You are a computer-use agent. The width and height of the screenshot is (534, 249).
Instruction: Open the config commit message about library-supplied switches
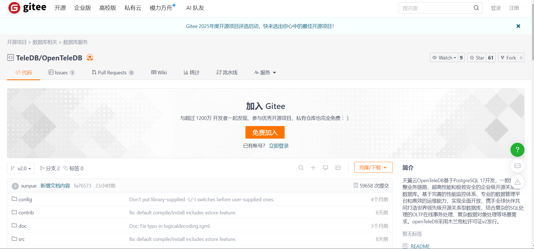point(202,200)
